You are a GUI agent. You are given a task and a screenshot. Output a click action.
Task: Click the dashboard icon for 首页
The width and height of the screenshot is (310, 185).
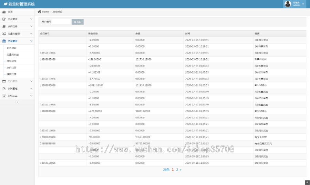[4, 12]
